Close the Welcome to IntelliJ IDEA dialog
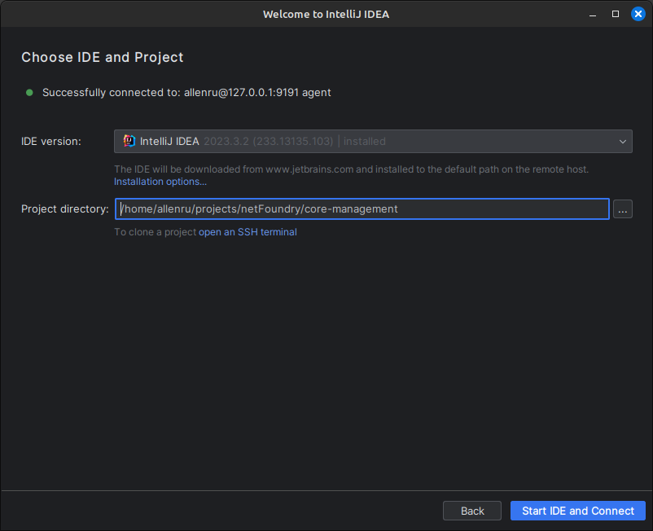Viewport: 653px width, 531px height. pos(638,14)
